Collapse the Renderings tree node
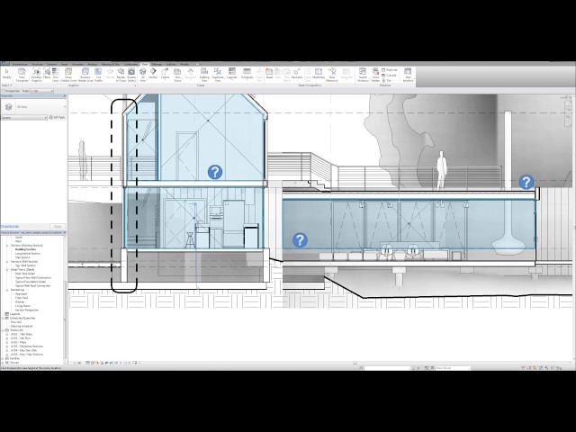 coord(7,290)
